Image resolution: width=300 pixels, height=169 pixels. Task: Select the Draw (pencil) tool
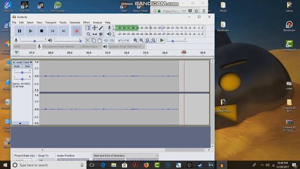pyautogui.click(x=101, y=28)
